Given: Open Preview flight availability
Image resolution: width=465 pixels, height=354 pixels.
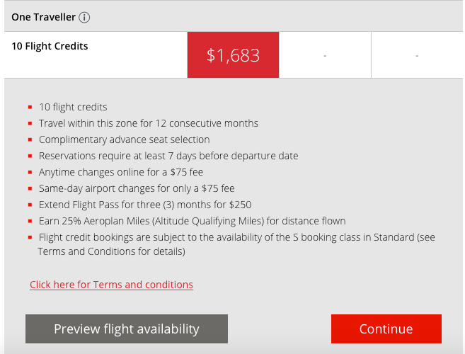Looking at the screenshot, I should pyautogui.click(x=127, y=329).
